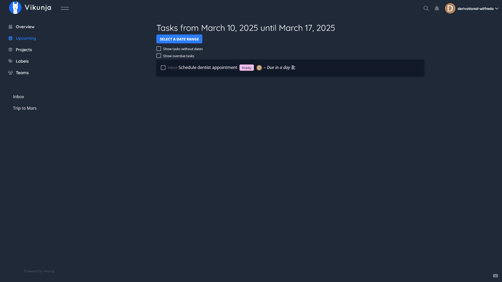This screenshot has height=282, width=502.
Task: Click the user avatar in header
Action: [x=450, y=8]
